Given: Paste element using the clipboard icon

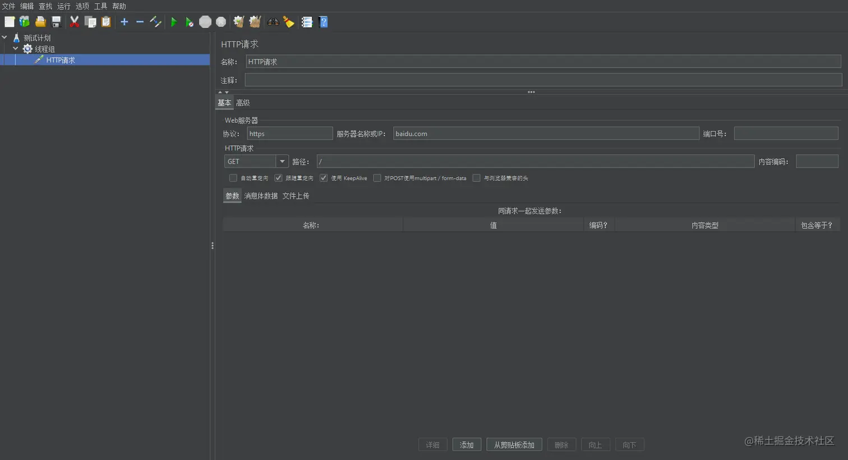Looking at the screenshot, I should (x=106, y=22).
